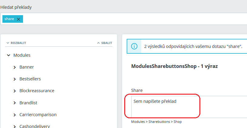Select Banner in the modules tree

click(x=27, y=67)
